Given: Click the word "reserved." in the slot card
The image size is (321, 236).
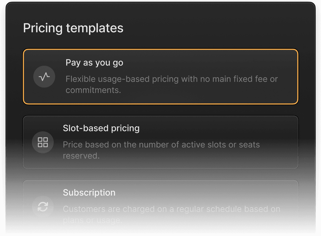Looking at the screenshot, I should click(x=81, y=156).
